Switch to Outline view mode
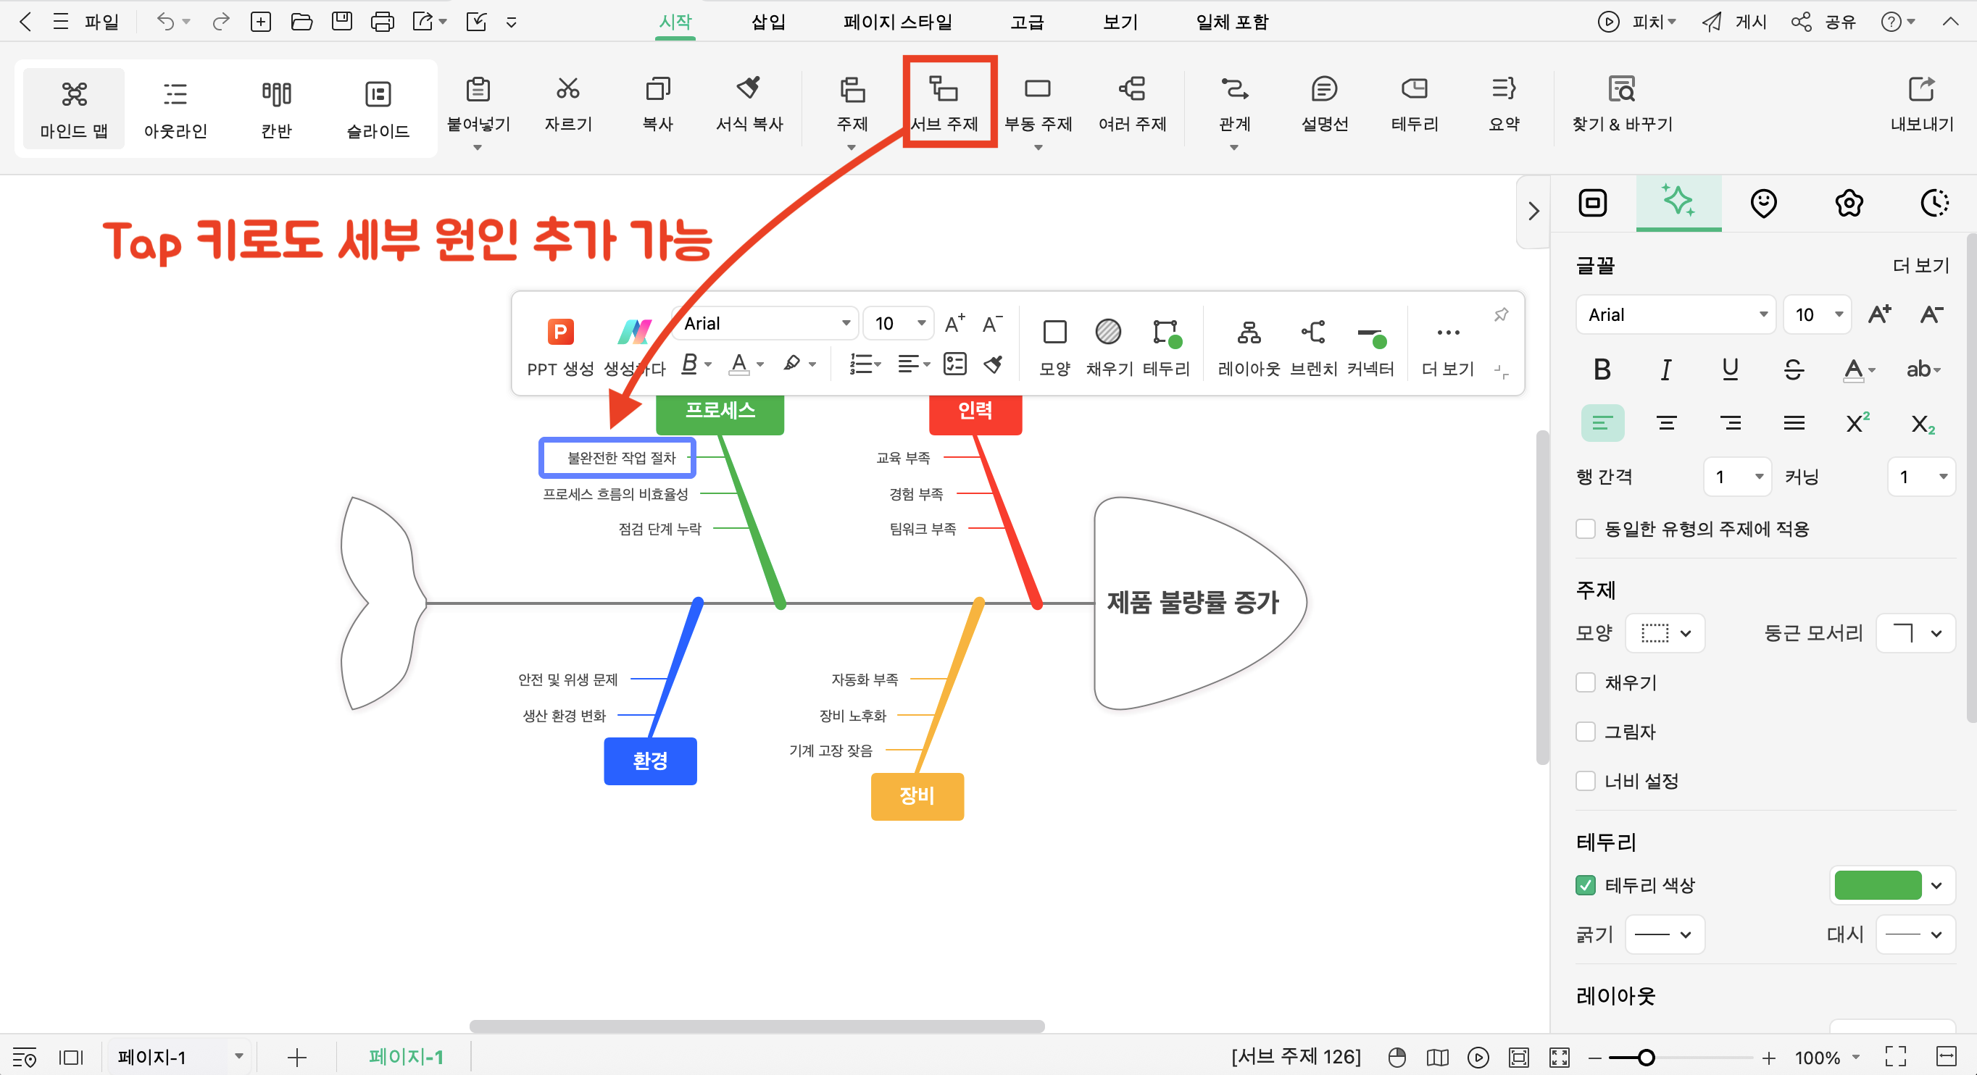Image resolution: width=1977 pixels, height=1075 pixels. pyautogui.click(x=176, y=109)
